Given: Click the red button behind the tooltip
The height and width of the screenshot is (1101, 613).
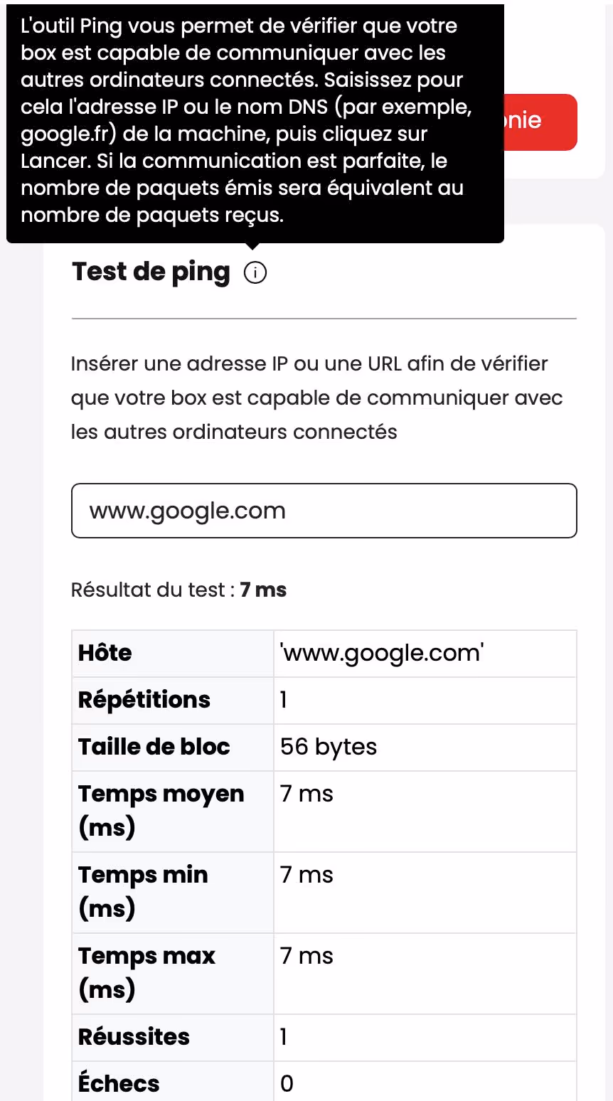Looking at the screenshot, I should tap(540, 122).
